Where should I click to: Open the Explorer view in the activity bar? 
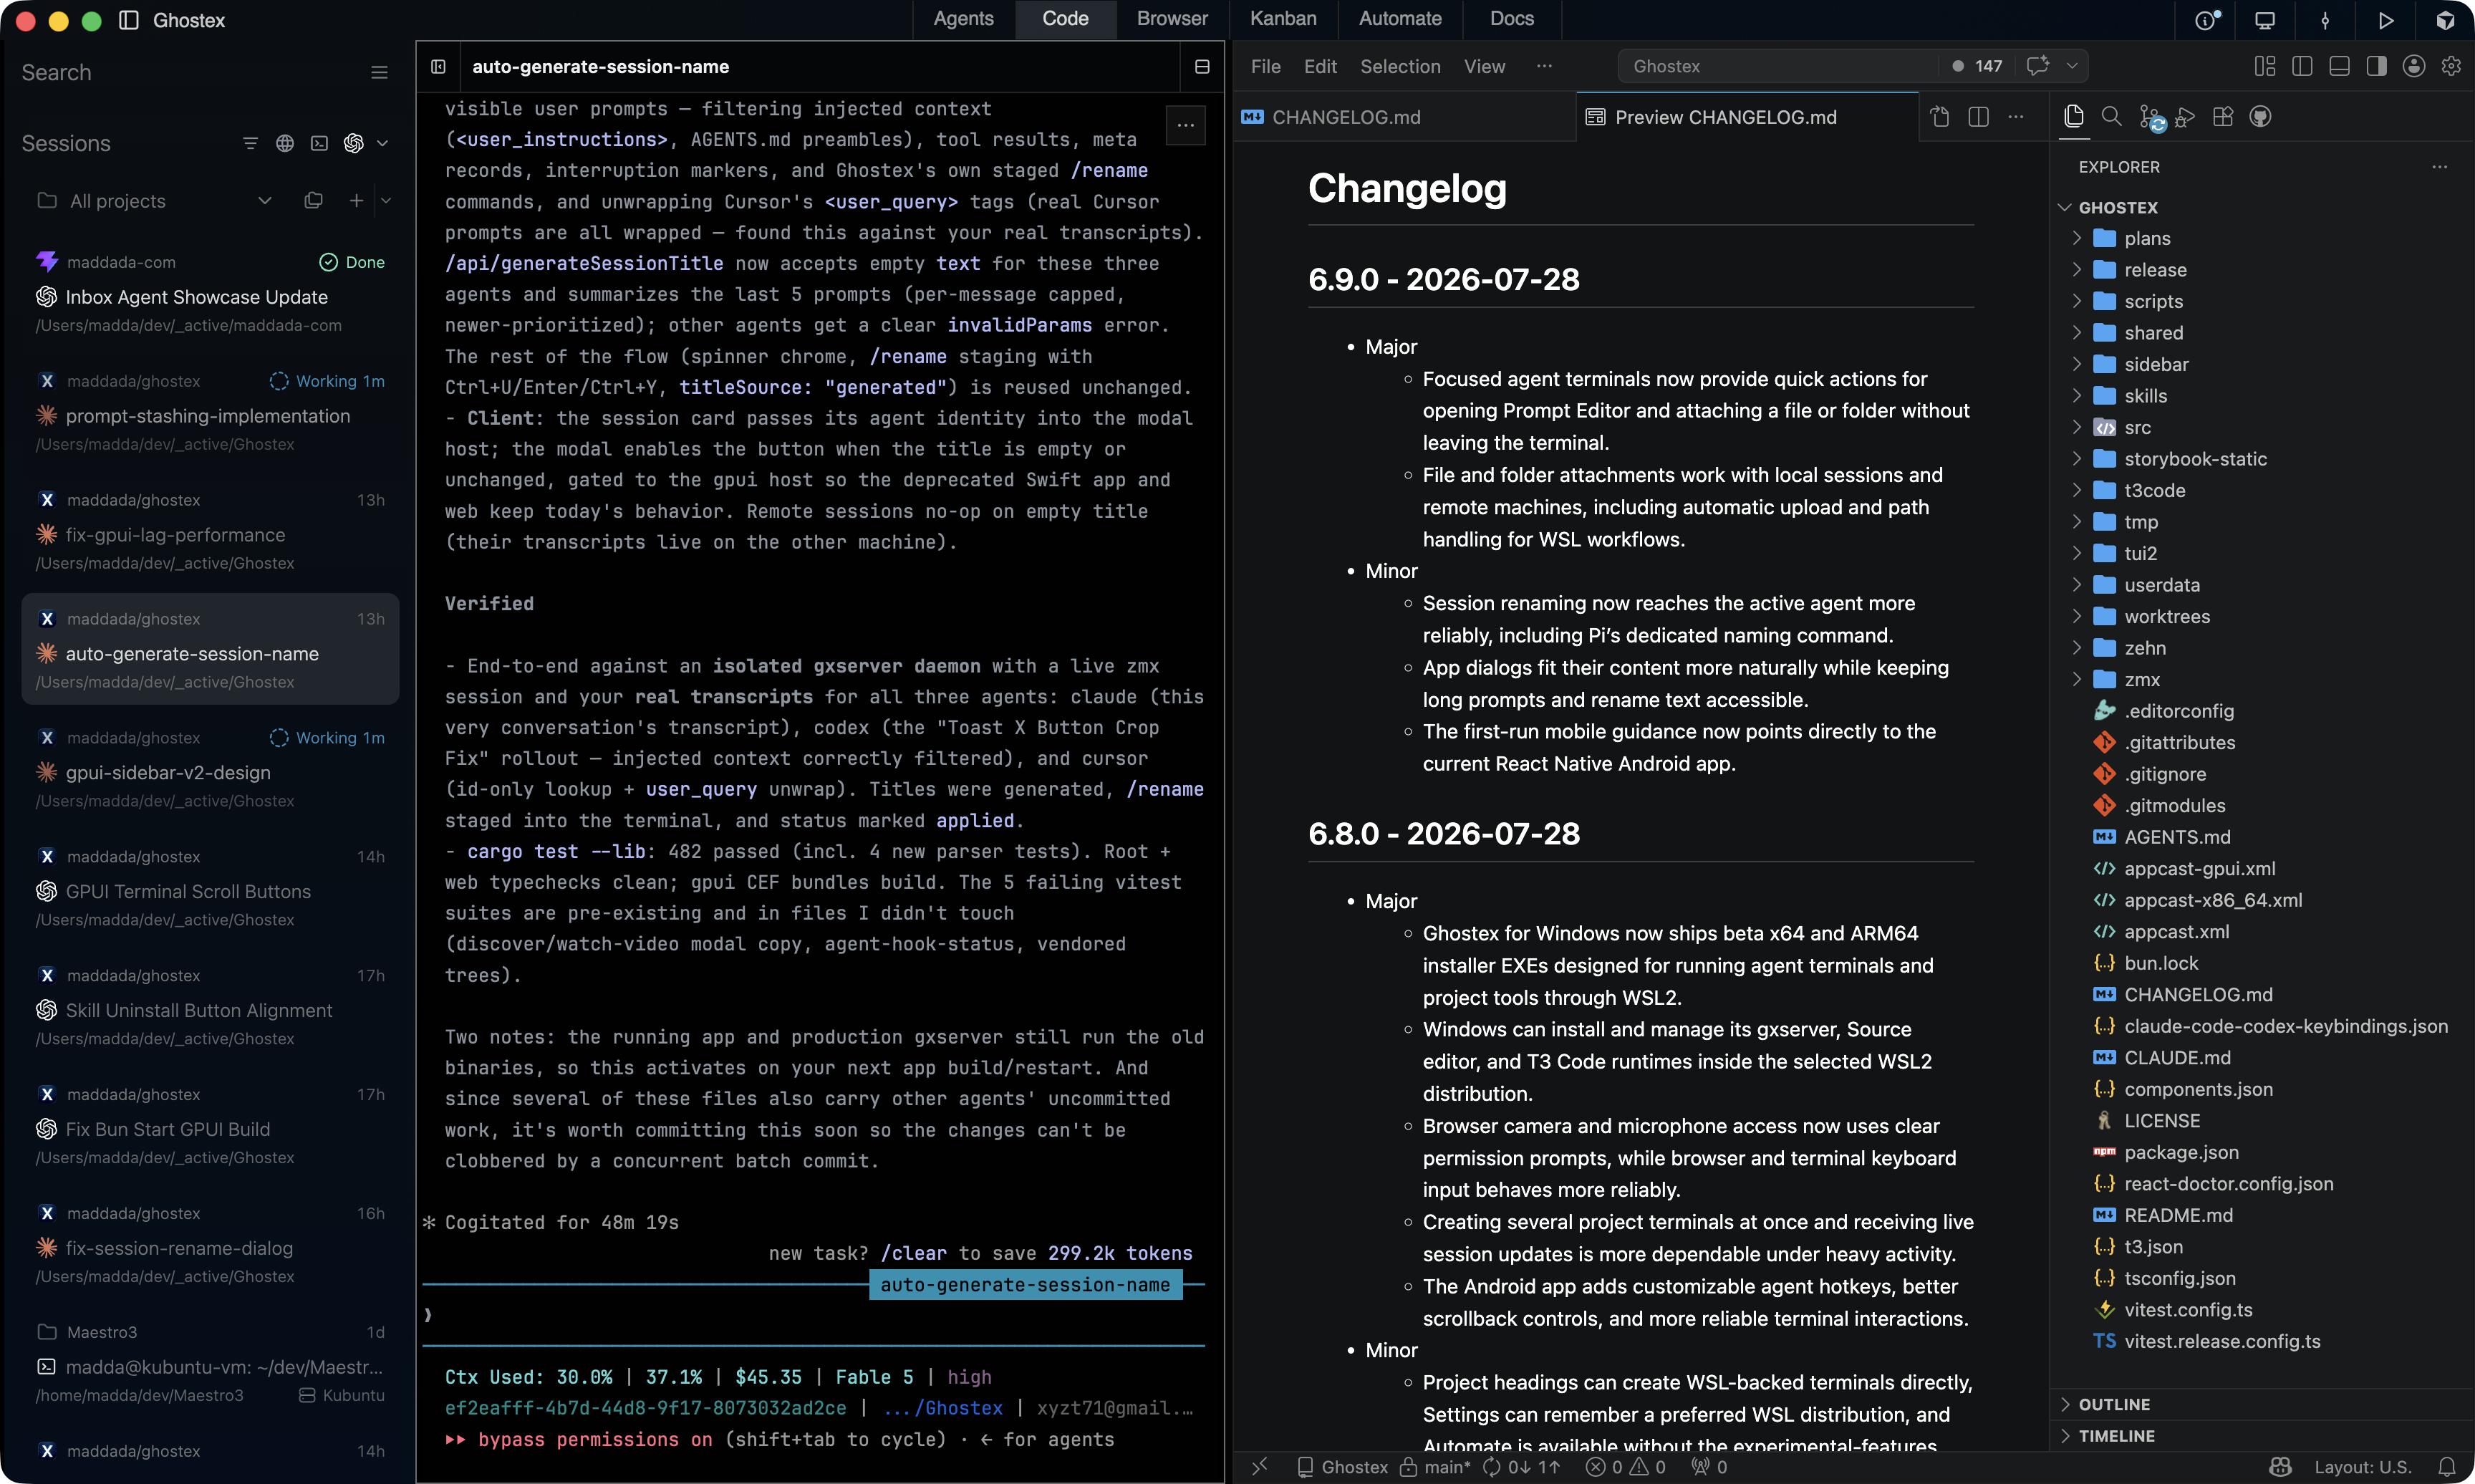2074,117
